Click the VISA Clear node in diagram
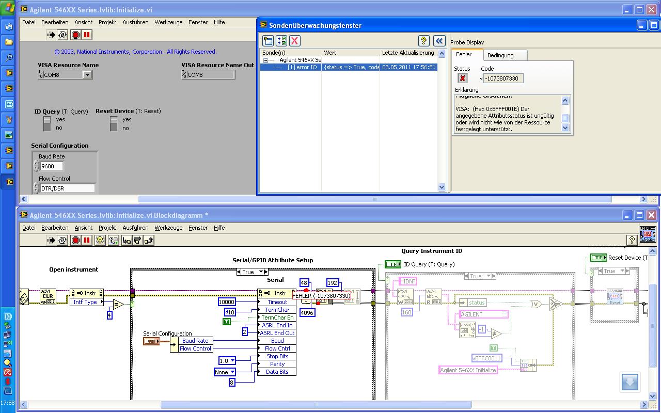 [x=48, y=297]
